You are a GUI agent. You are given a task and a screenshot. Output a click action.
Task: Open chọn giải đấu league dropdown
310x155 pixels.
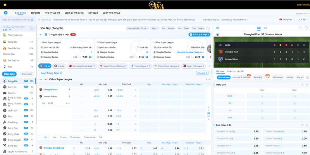138,28
